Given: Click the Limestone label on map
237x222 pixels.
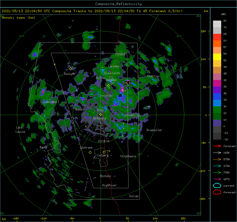Looking at the screenshot, I should (50, 102).
